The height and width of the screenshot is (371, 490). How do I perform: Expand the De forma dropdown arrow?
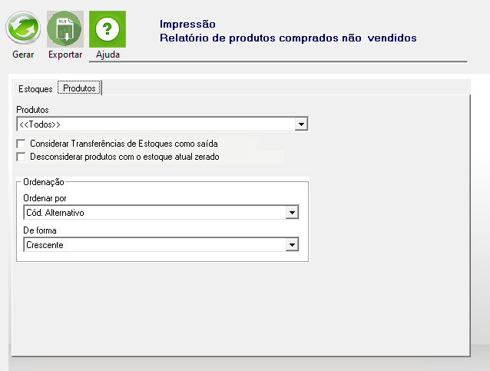[x=292, y=245]
